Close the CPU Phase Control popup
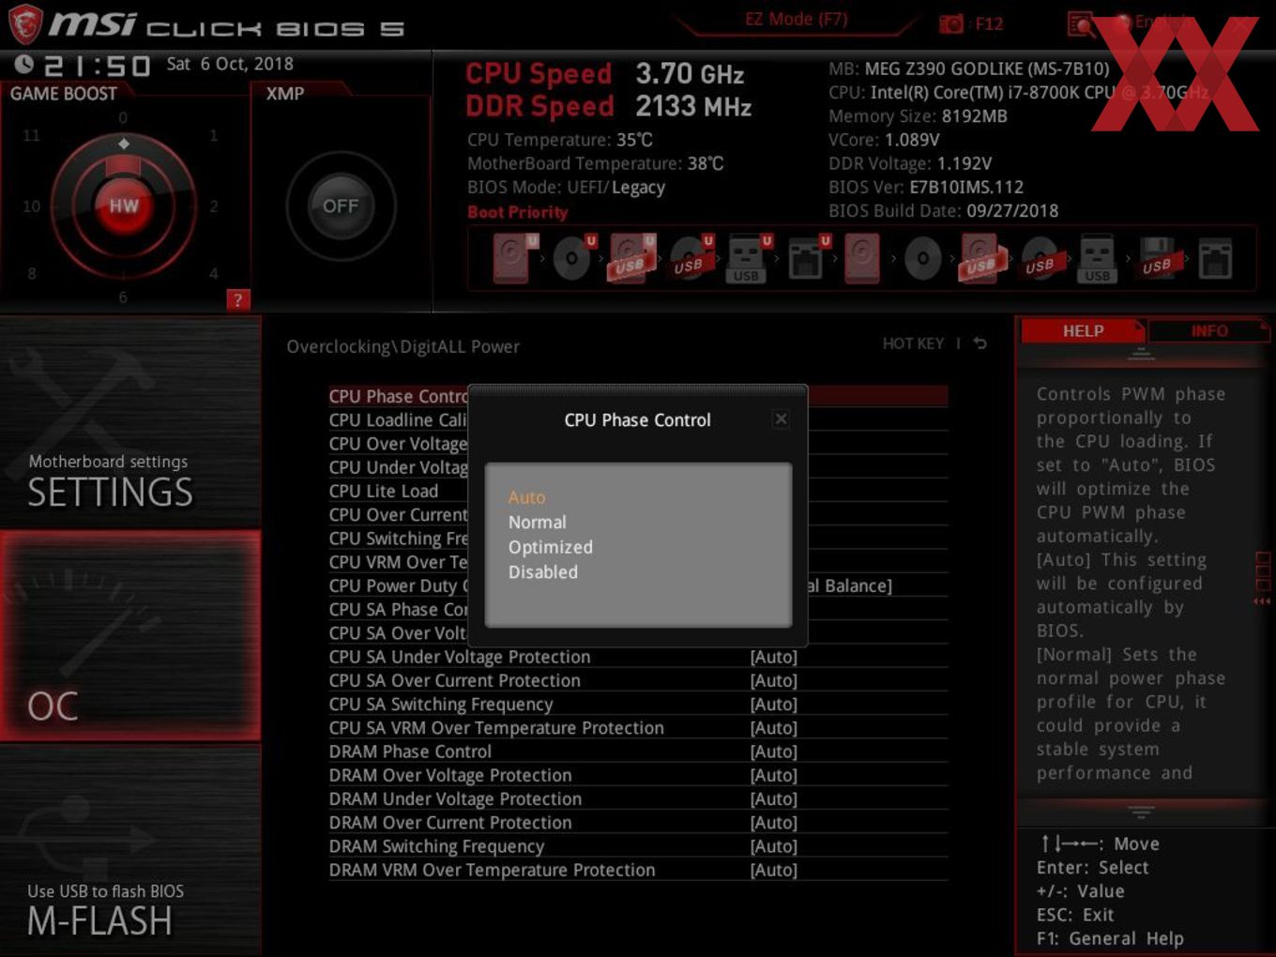The width and height of the screenshot is (1276, 957). click(x=781, y=419)
